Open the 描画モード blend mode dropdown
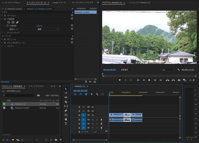Viewport: 199px width, 143px height. click(48, 29)
